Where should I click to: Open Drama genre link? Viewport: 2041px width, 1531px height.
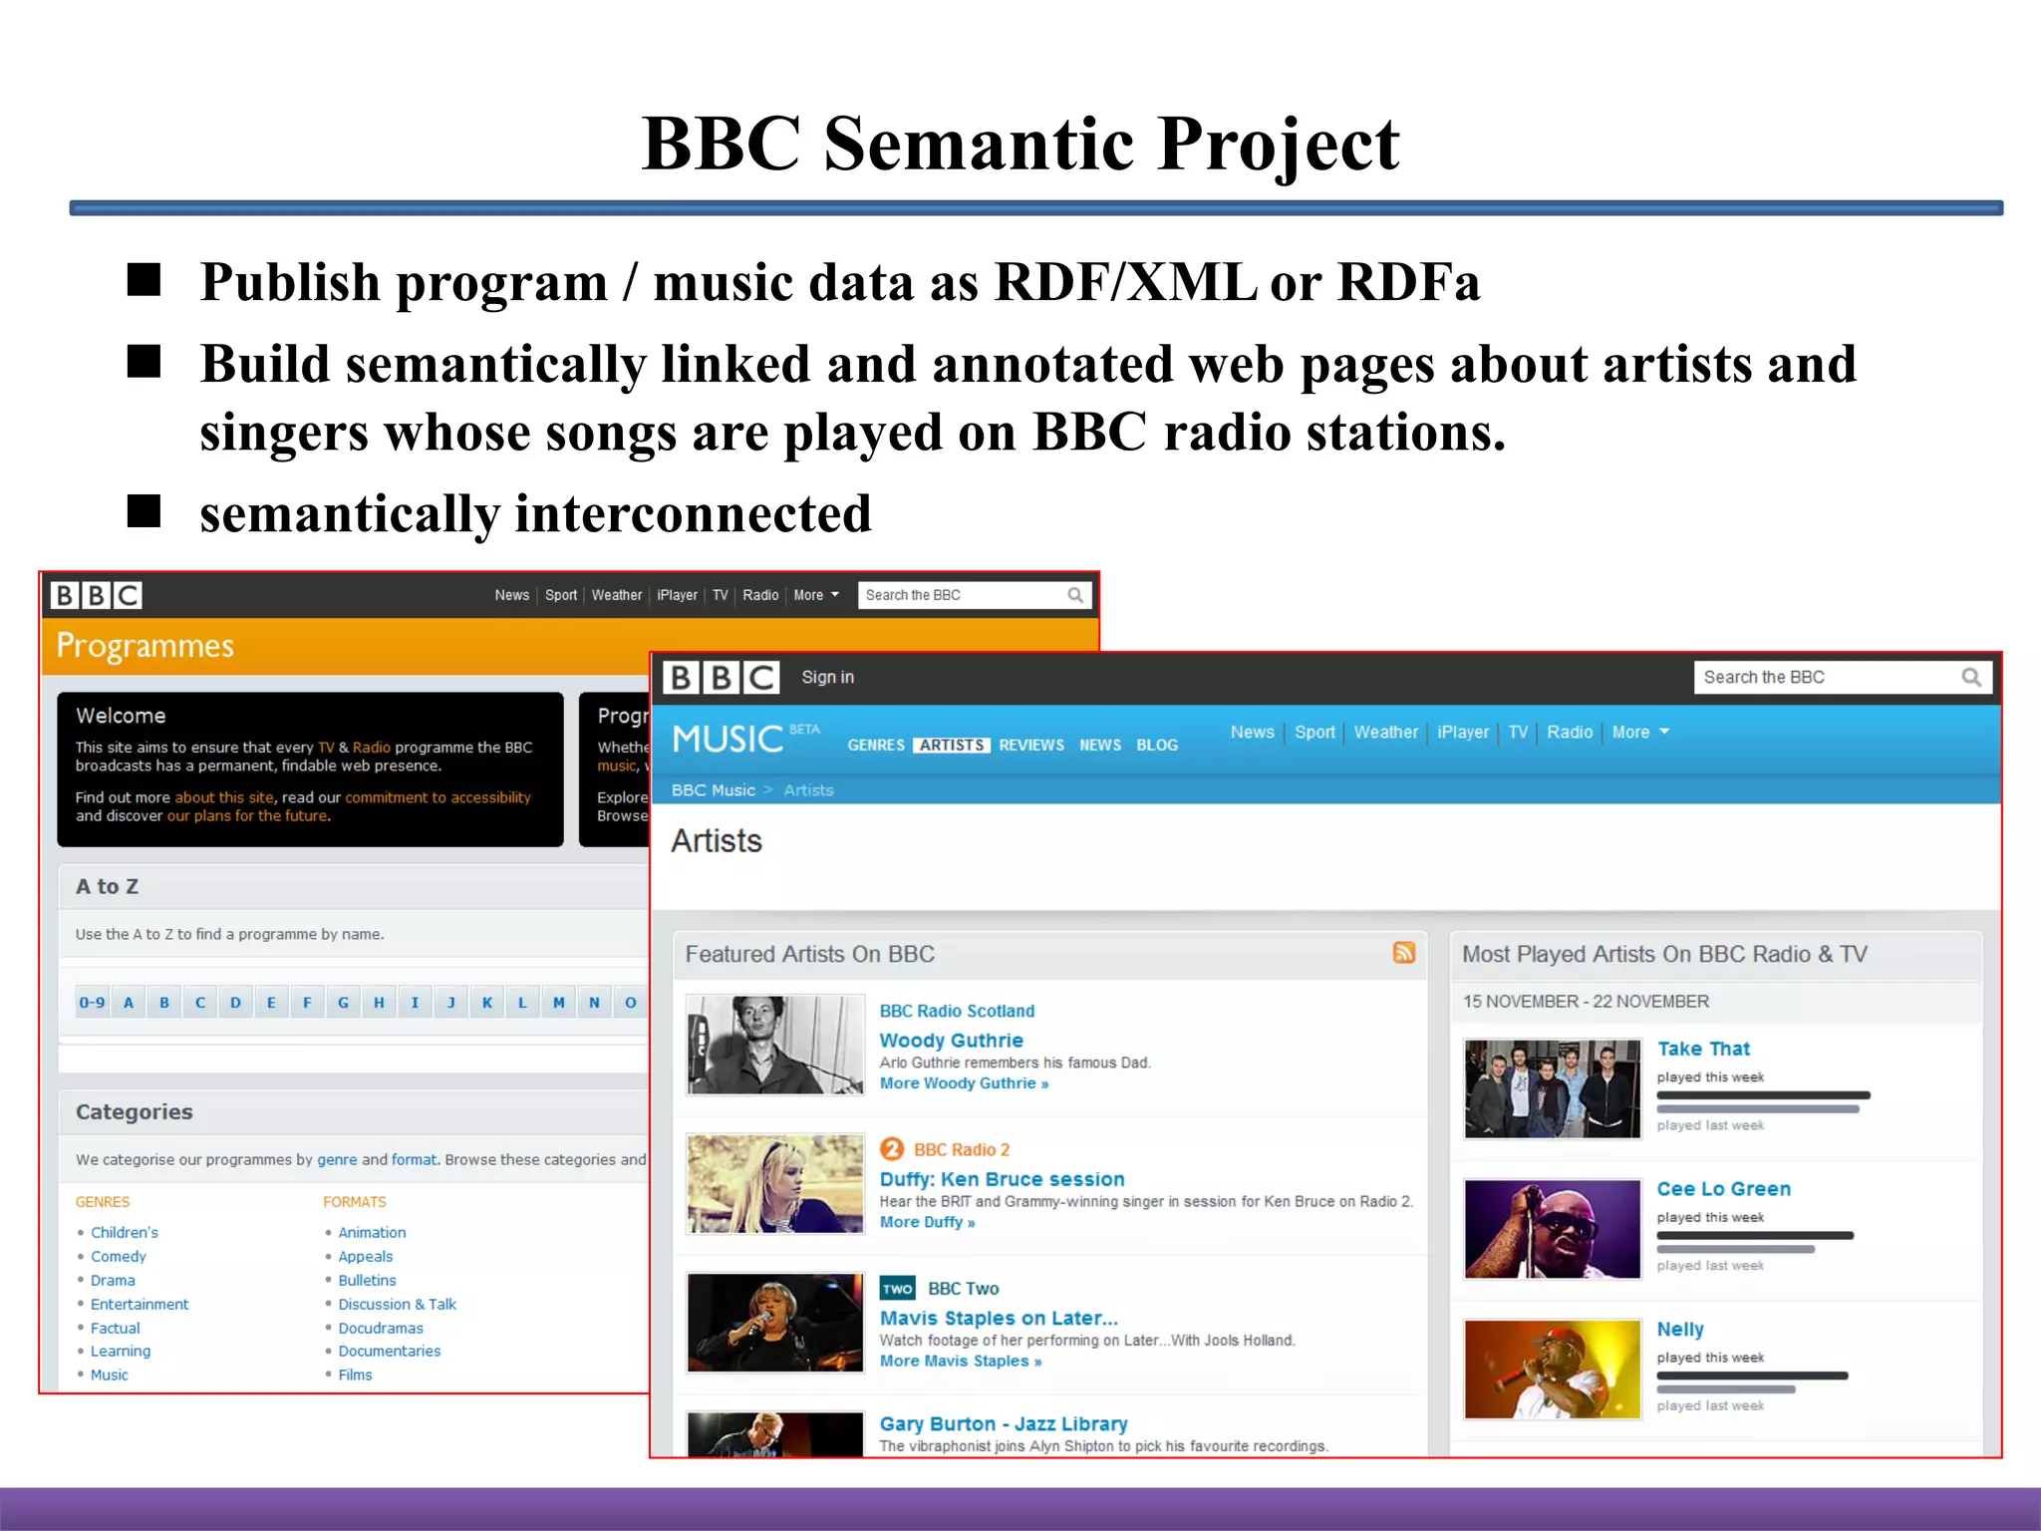[113, 1281]
